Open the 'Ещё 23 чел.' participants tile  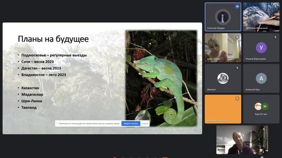click(x=261, y=109)
